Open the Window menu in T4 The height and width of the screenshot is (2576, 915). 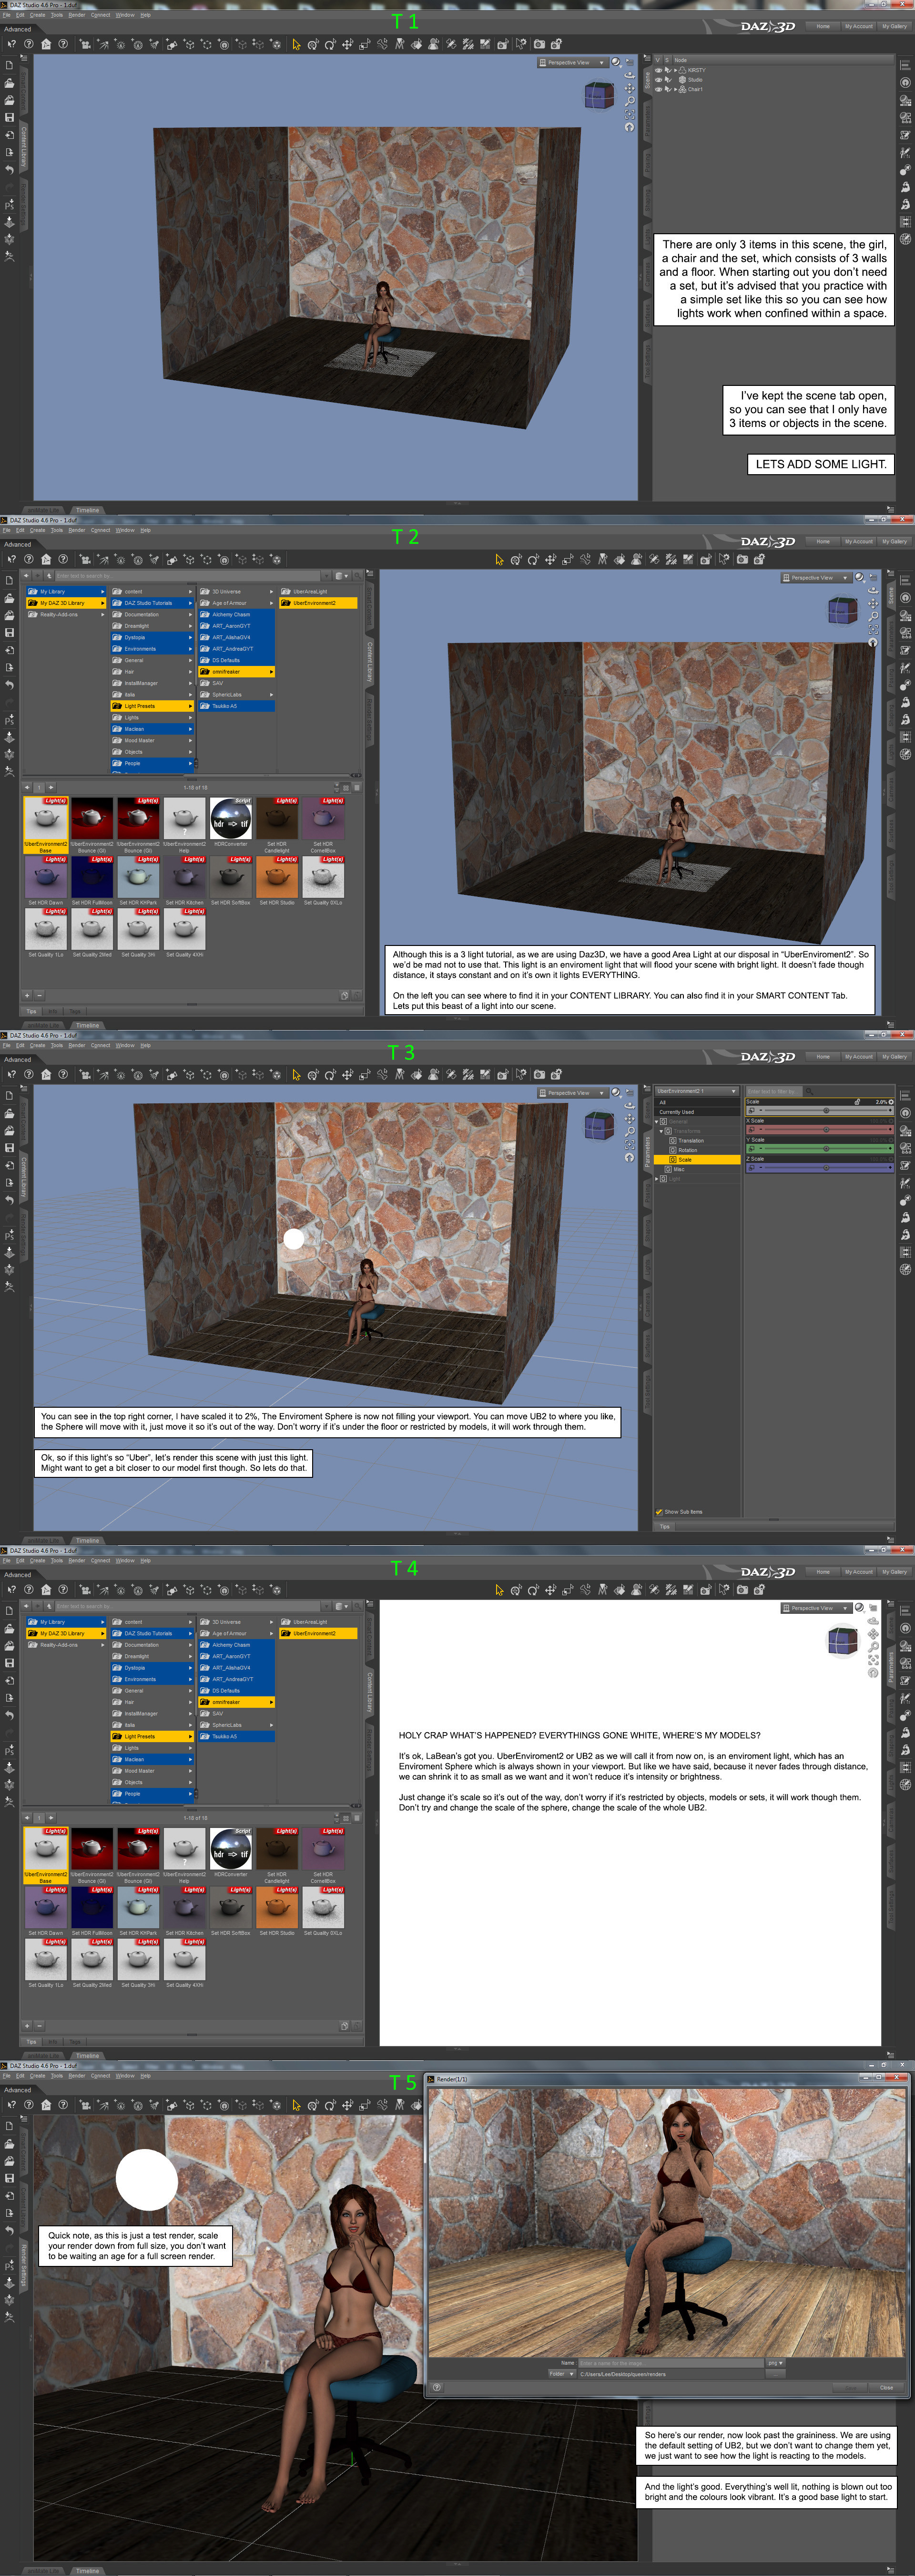(x=125, y=1560)
